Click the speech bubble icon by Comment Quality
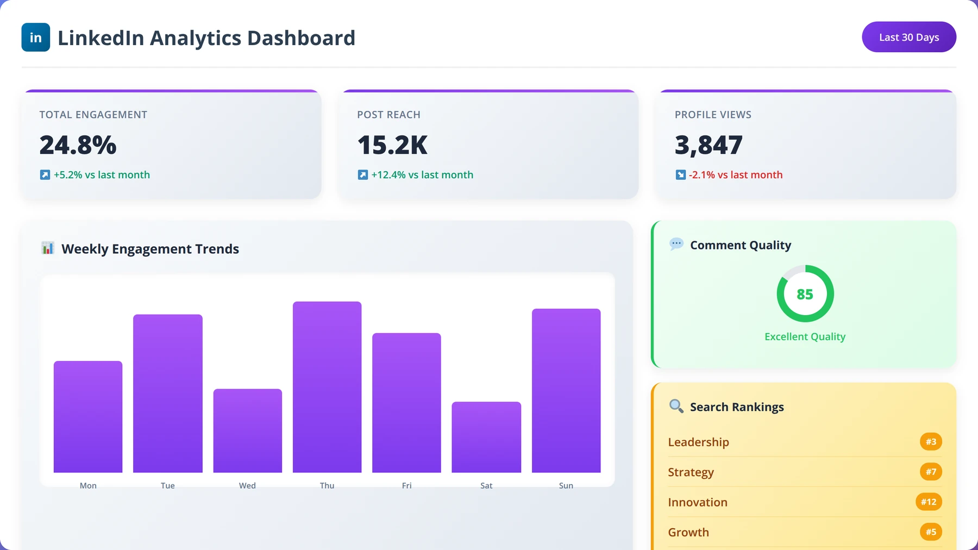 676,244
